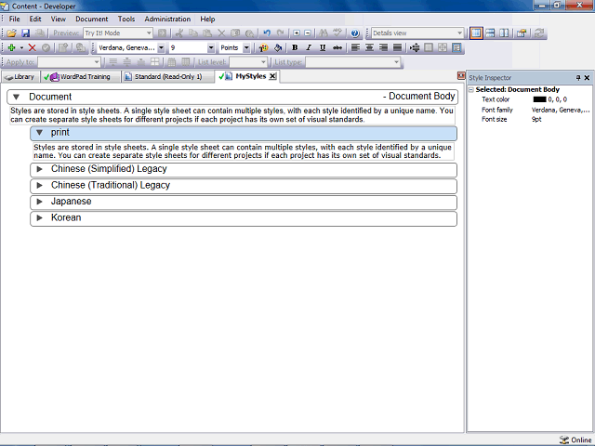The image size is (595, 446).
Task: Click the collapse all minus icon
Action: [308, 33]
